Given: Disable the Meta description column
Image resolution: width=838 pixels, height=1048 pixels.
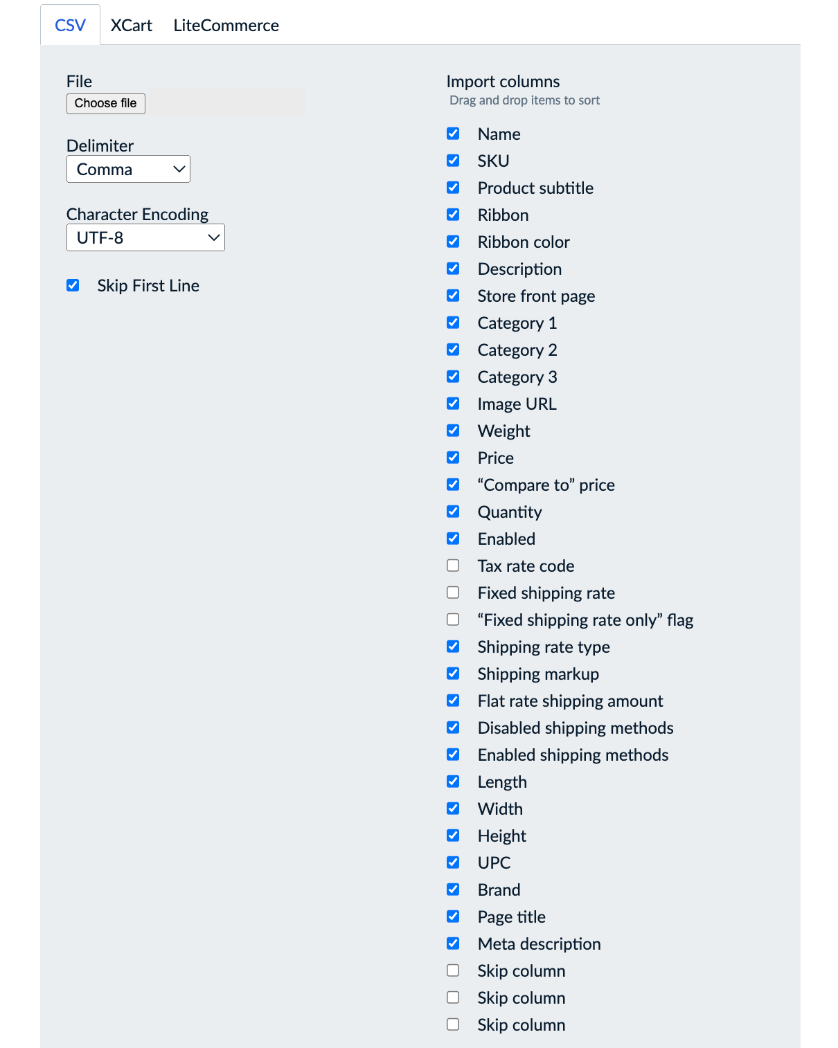Looking at the screenshot, I should pyautogui.click(x=453, y=943).
